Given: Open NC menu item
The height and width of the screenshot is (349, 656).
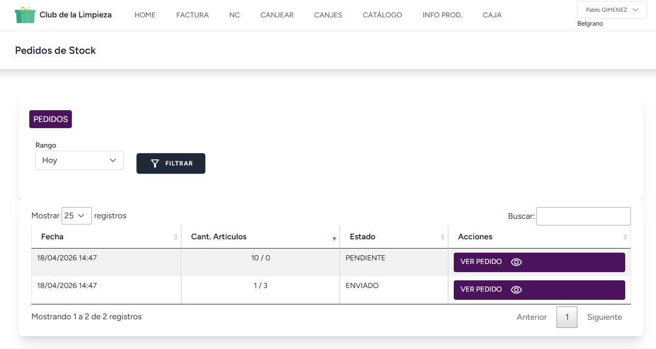Looking at the screenshot, I should [235, 15].
